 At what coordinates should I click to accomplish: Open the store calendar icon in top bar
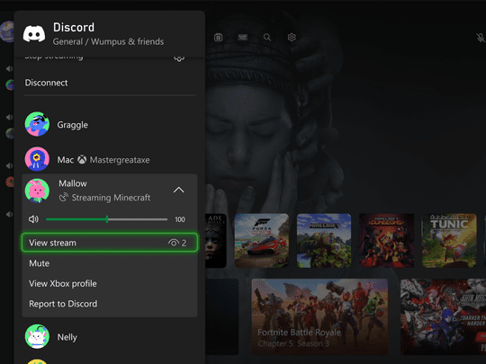tap(218, 38)
